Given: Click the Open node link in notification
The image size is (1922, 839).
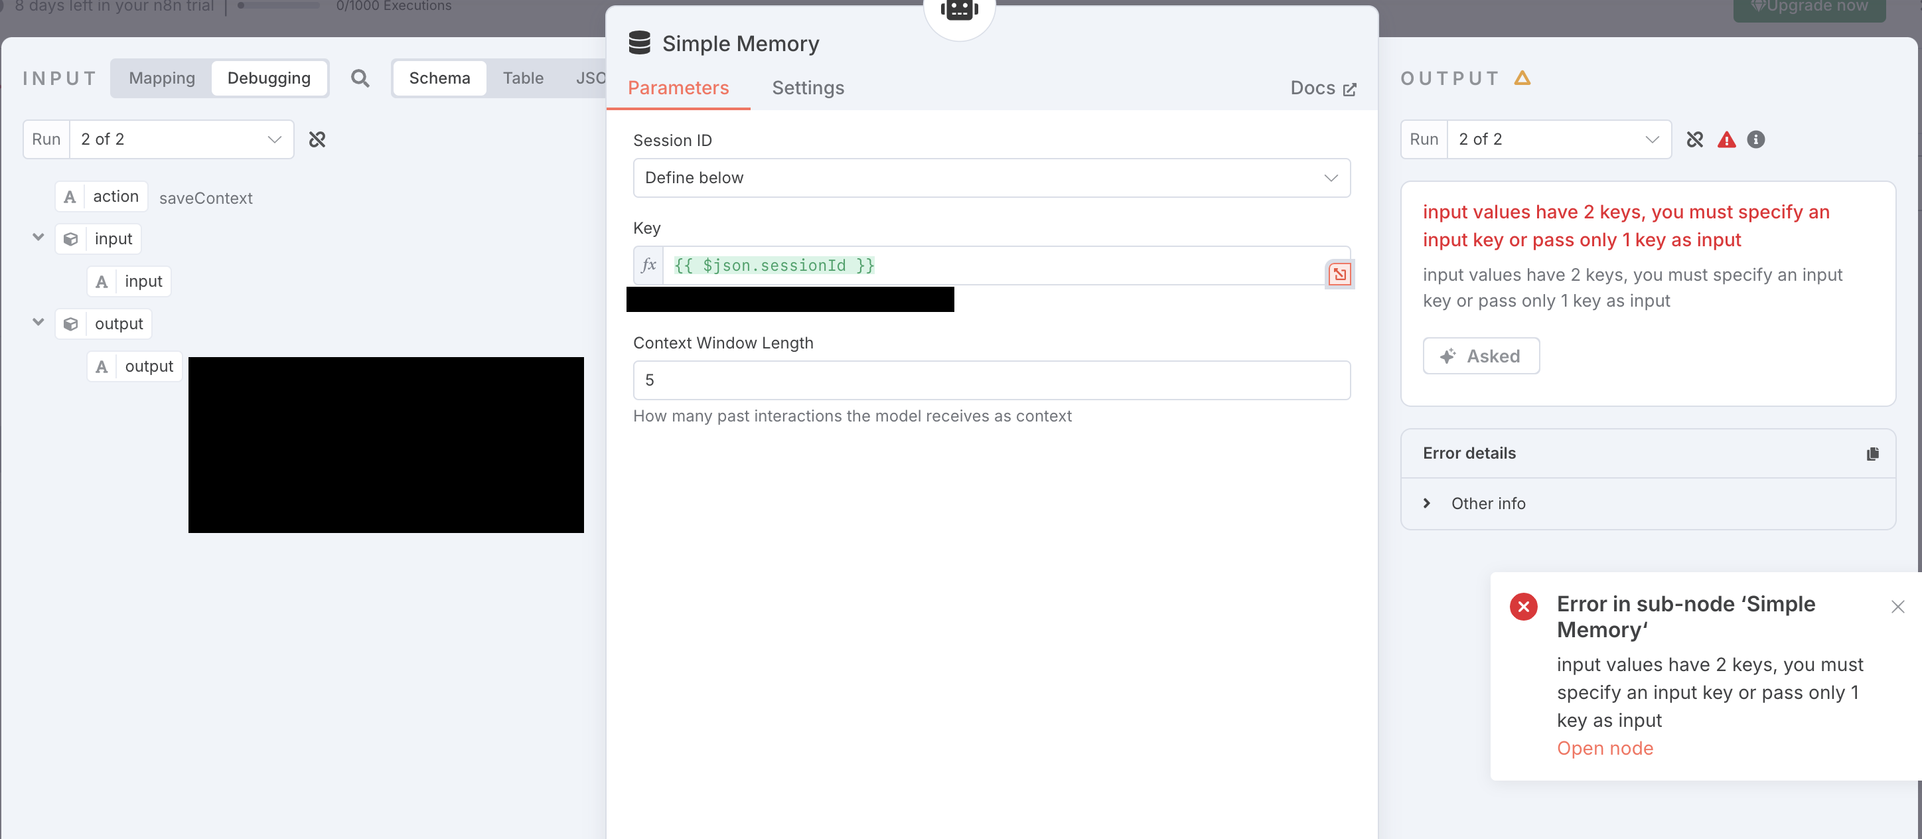Looking at the screenshot, I should point(1604,748).
